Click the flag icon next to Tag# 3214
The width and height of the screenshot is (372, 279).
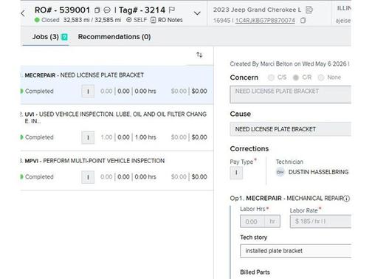pyautogui.click(x=172, y=10)
